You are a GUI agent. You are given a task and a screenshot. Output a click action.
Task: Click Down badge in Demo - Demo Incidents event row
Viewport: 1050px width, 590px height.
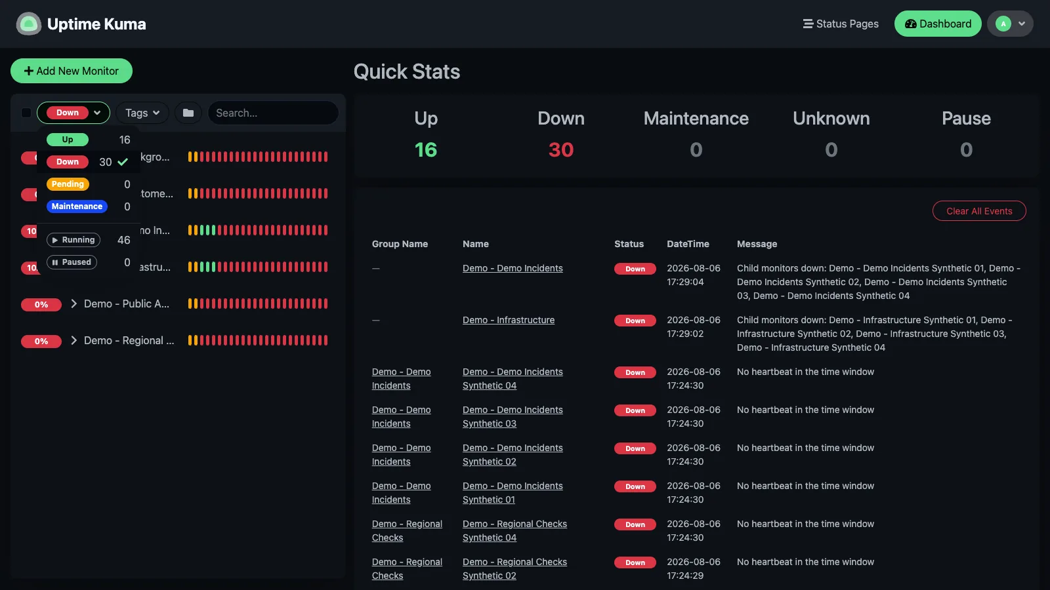pyautogui.click(x=635, y=269)
